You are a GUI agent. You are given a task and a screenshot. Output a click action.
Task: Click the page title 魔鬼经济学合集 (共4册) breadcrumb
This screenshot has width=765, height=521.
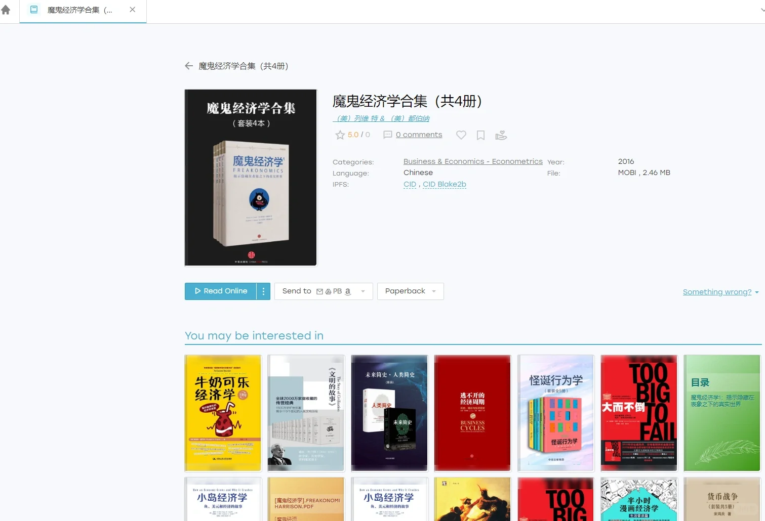click(243, 66)
